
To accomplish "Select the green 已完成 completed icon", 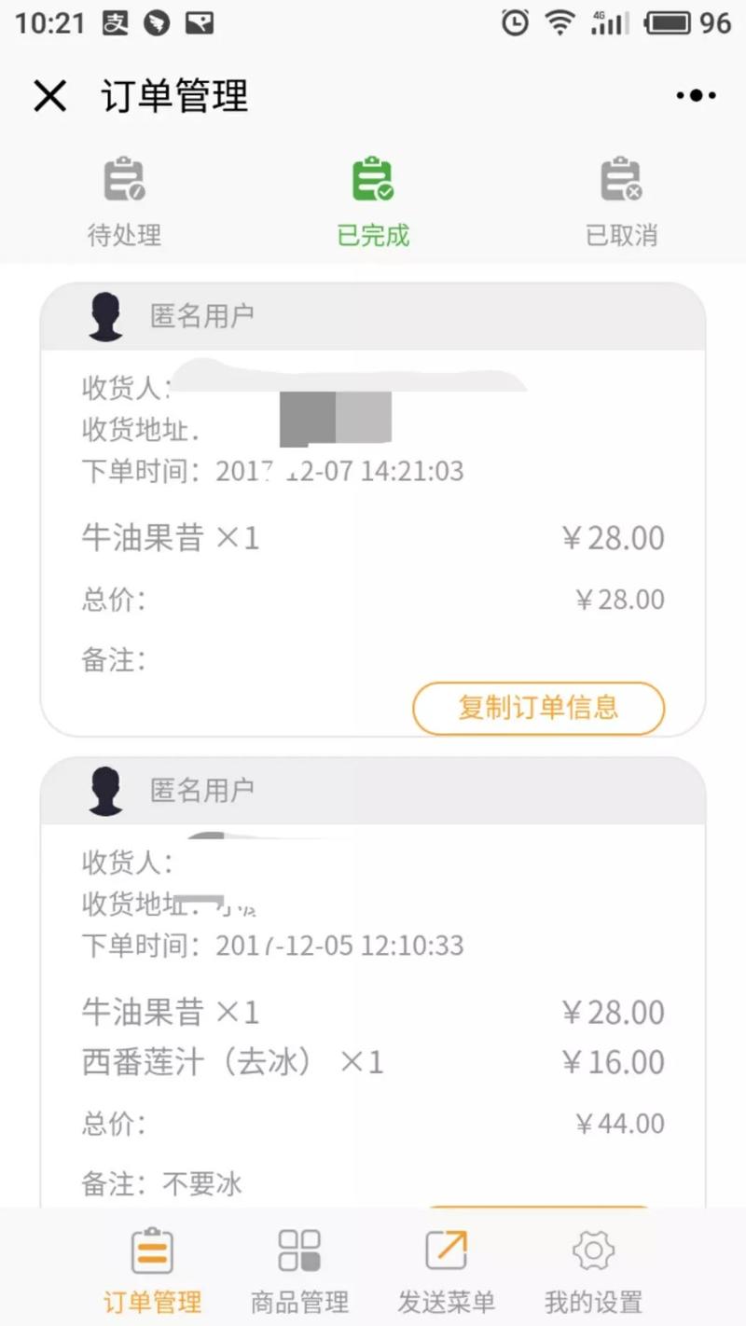I will tap(372, 180).
